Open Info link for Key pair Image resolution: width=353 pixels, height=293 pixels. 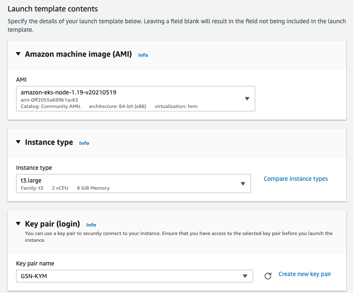(91, 225)
